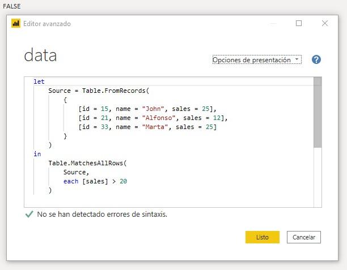Click the record line containing "John"
Screen dimensions: 347x270
pyautogui.click(x=147, y=109)
